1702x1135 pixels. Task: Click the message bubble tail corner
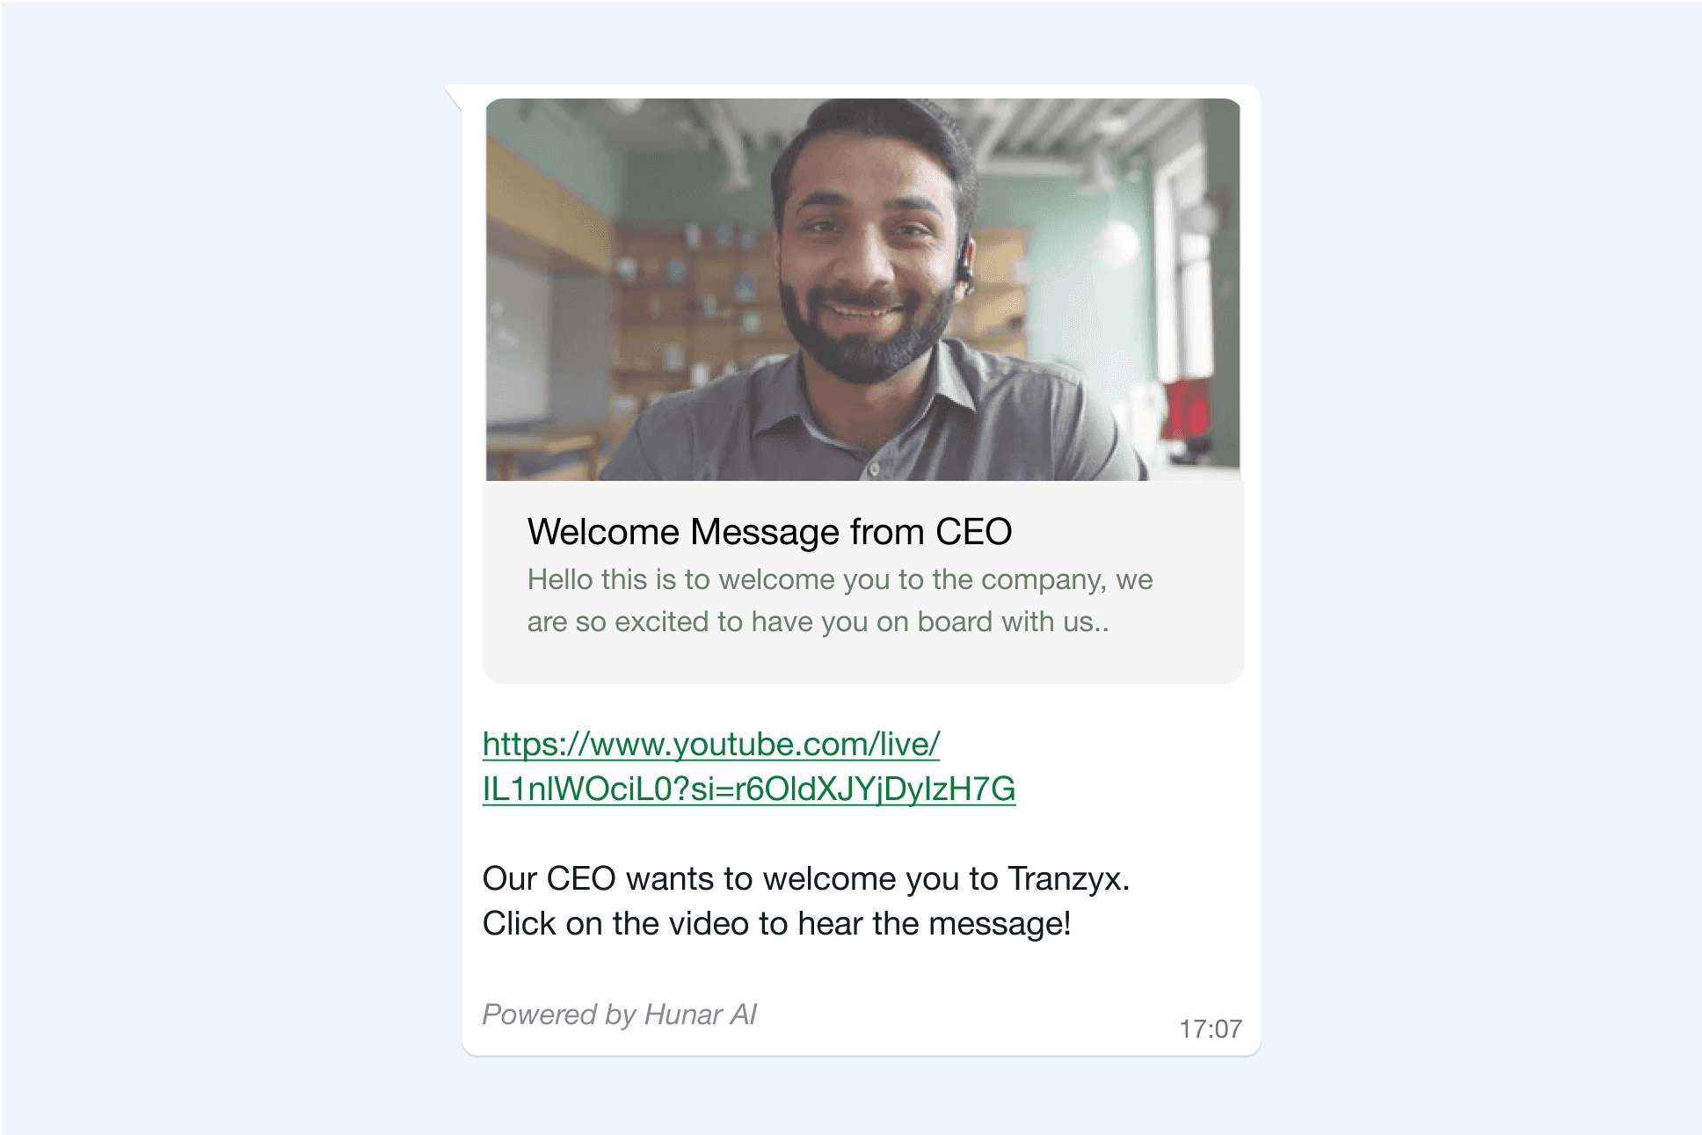pyautogui.click(x=453, y=96)
